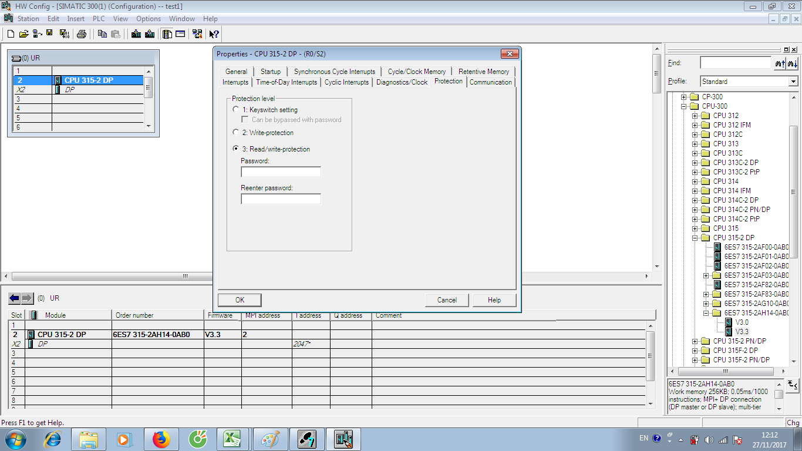Select 6ES7 315-2AF82-0AB0 in catalog

click(756, 285)
